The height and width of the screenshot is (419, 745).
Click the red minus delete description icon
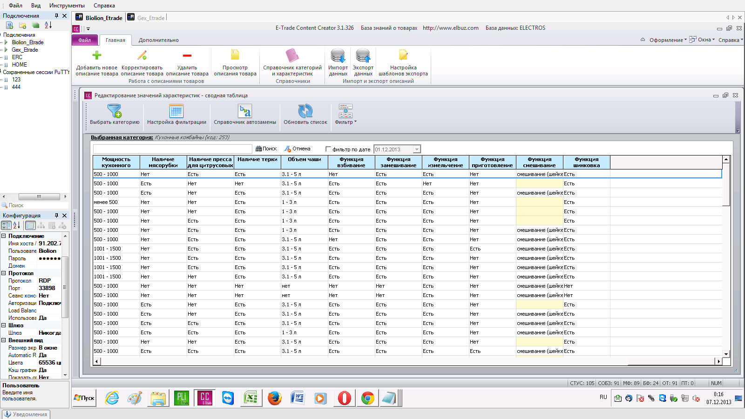click(x=187, y=55)
